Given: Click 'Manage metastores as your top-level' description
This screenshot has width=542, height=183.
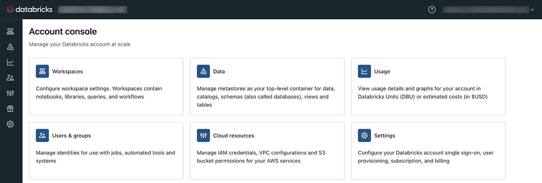Looking at the screenshot, I should click(266, 97).
